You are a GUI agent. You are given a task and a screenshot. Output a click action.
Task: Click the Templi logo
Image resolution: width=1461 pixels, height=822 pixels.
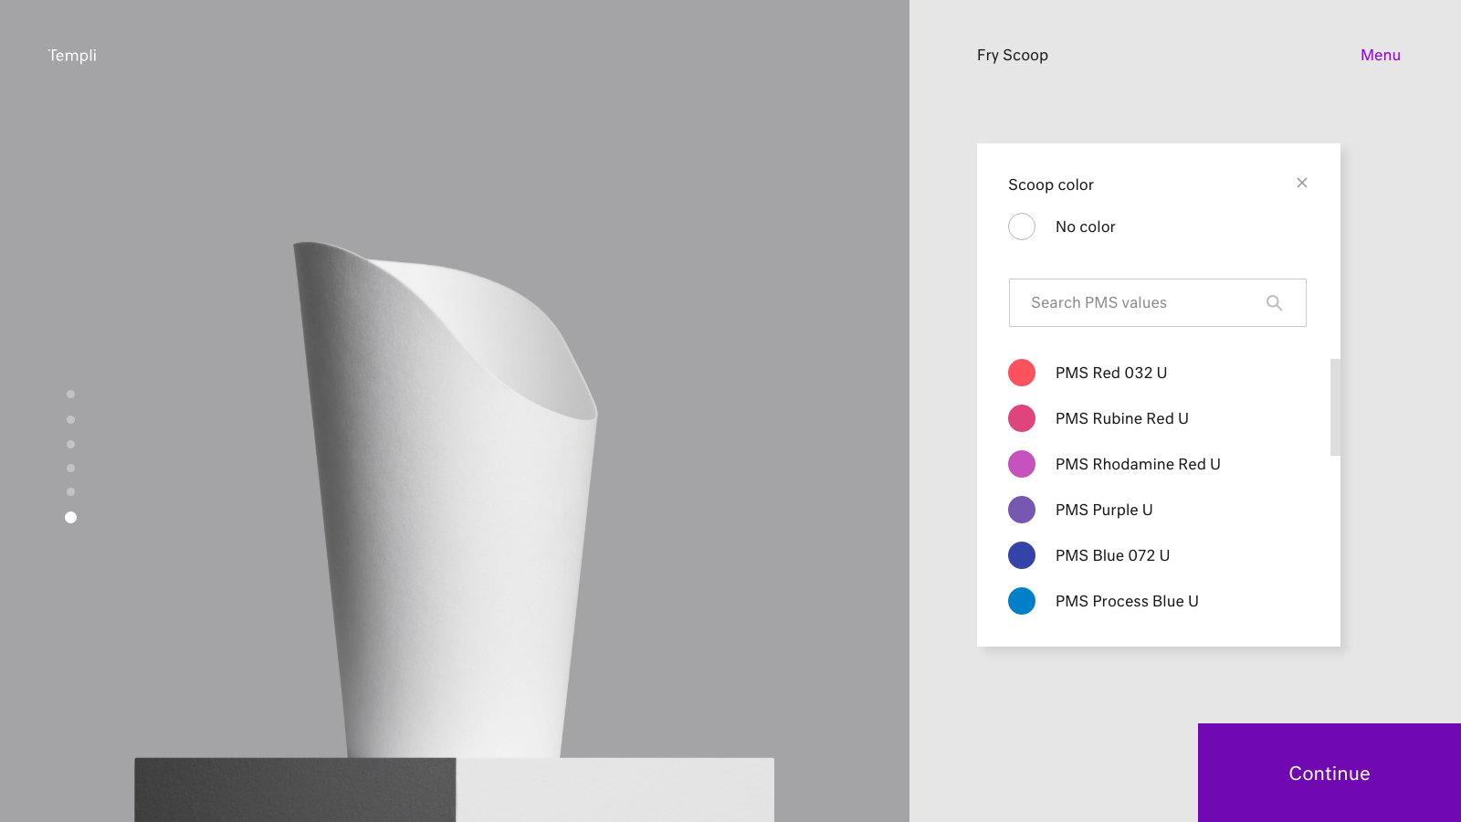click(72, 56)
